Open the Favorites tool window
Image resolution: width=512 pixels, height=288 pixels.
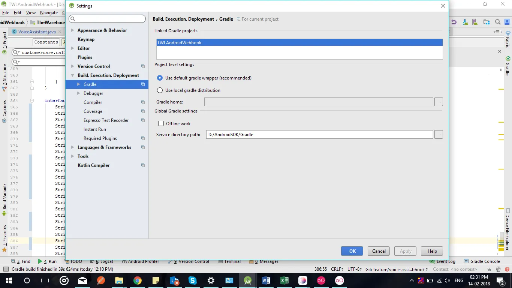coord(4,238)
